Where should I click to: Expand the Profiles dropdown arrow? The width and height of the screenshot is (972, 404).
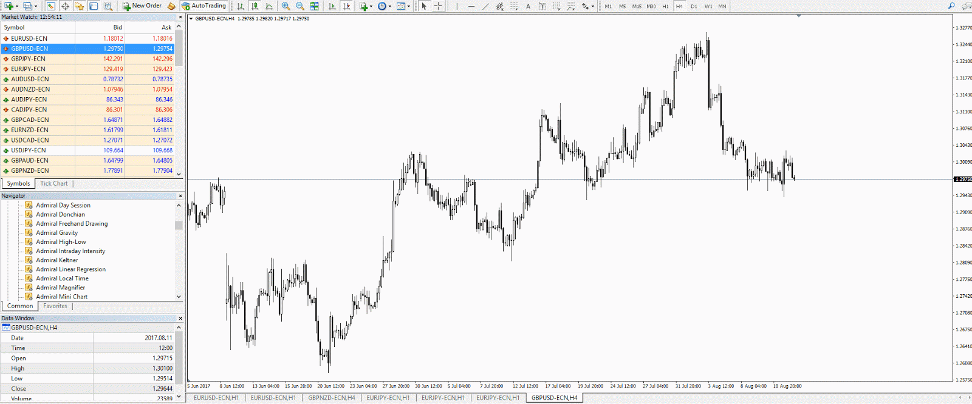[x=36, y=6]
